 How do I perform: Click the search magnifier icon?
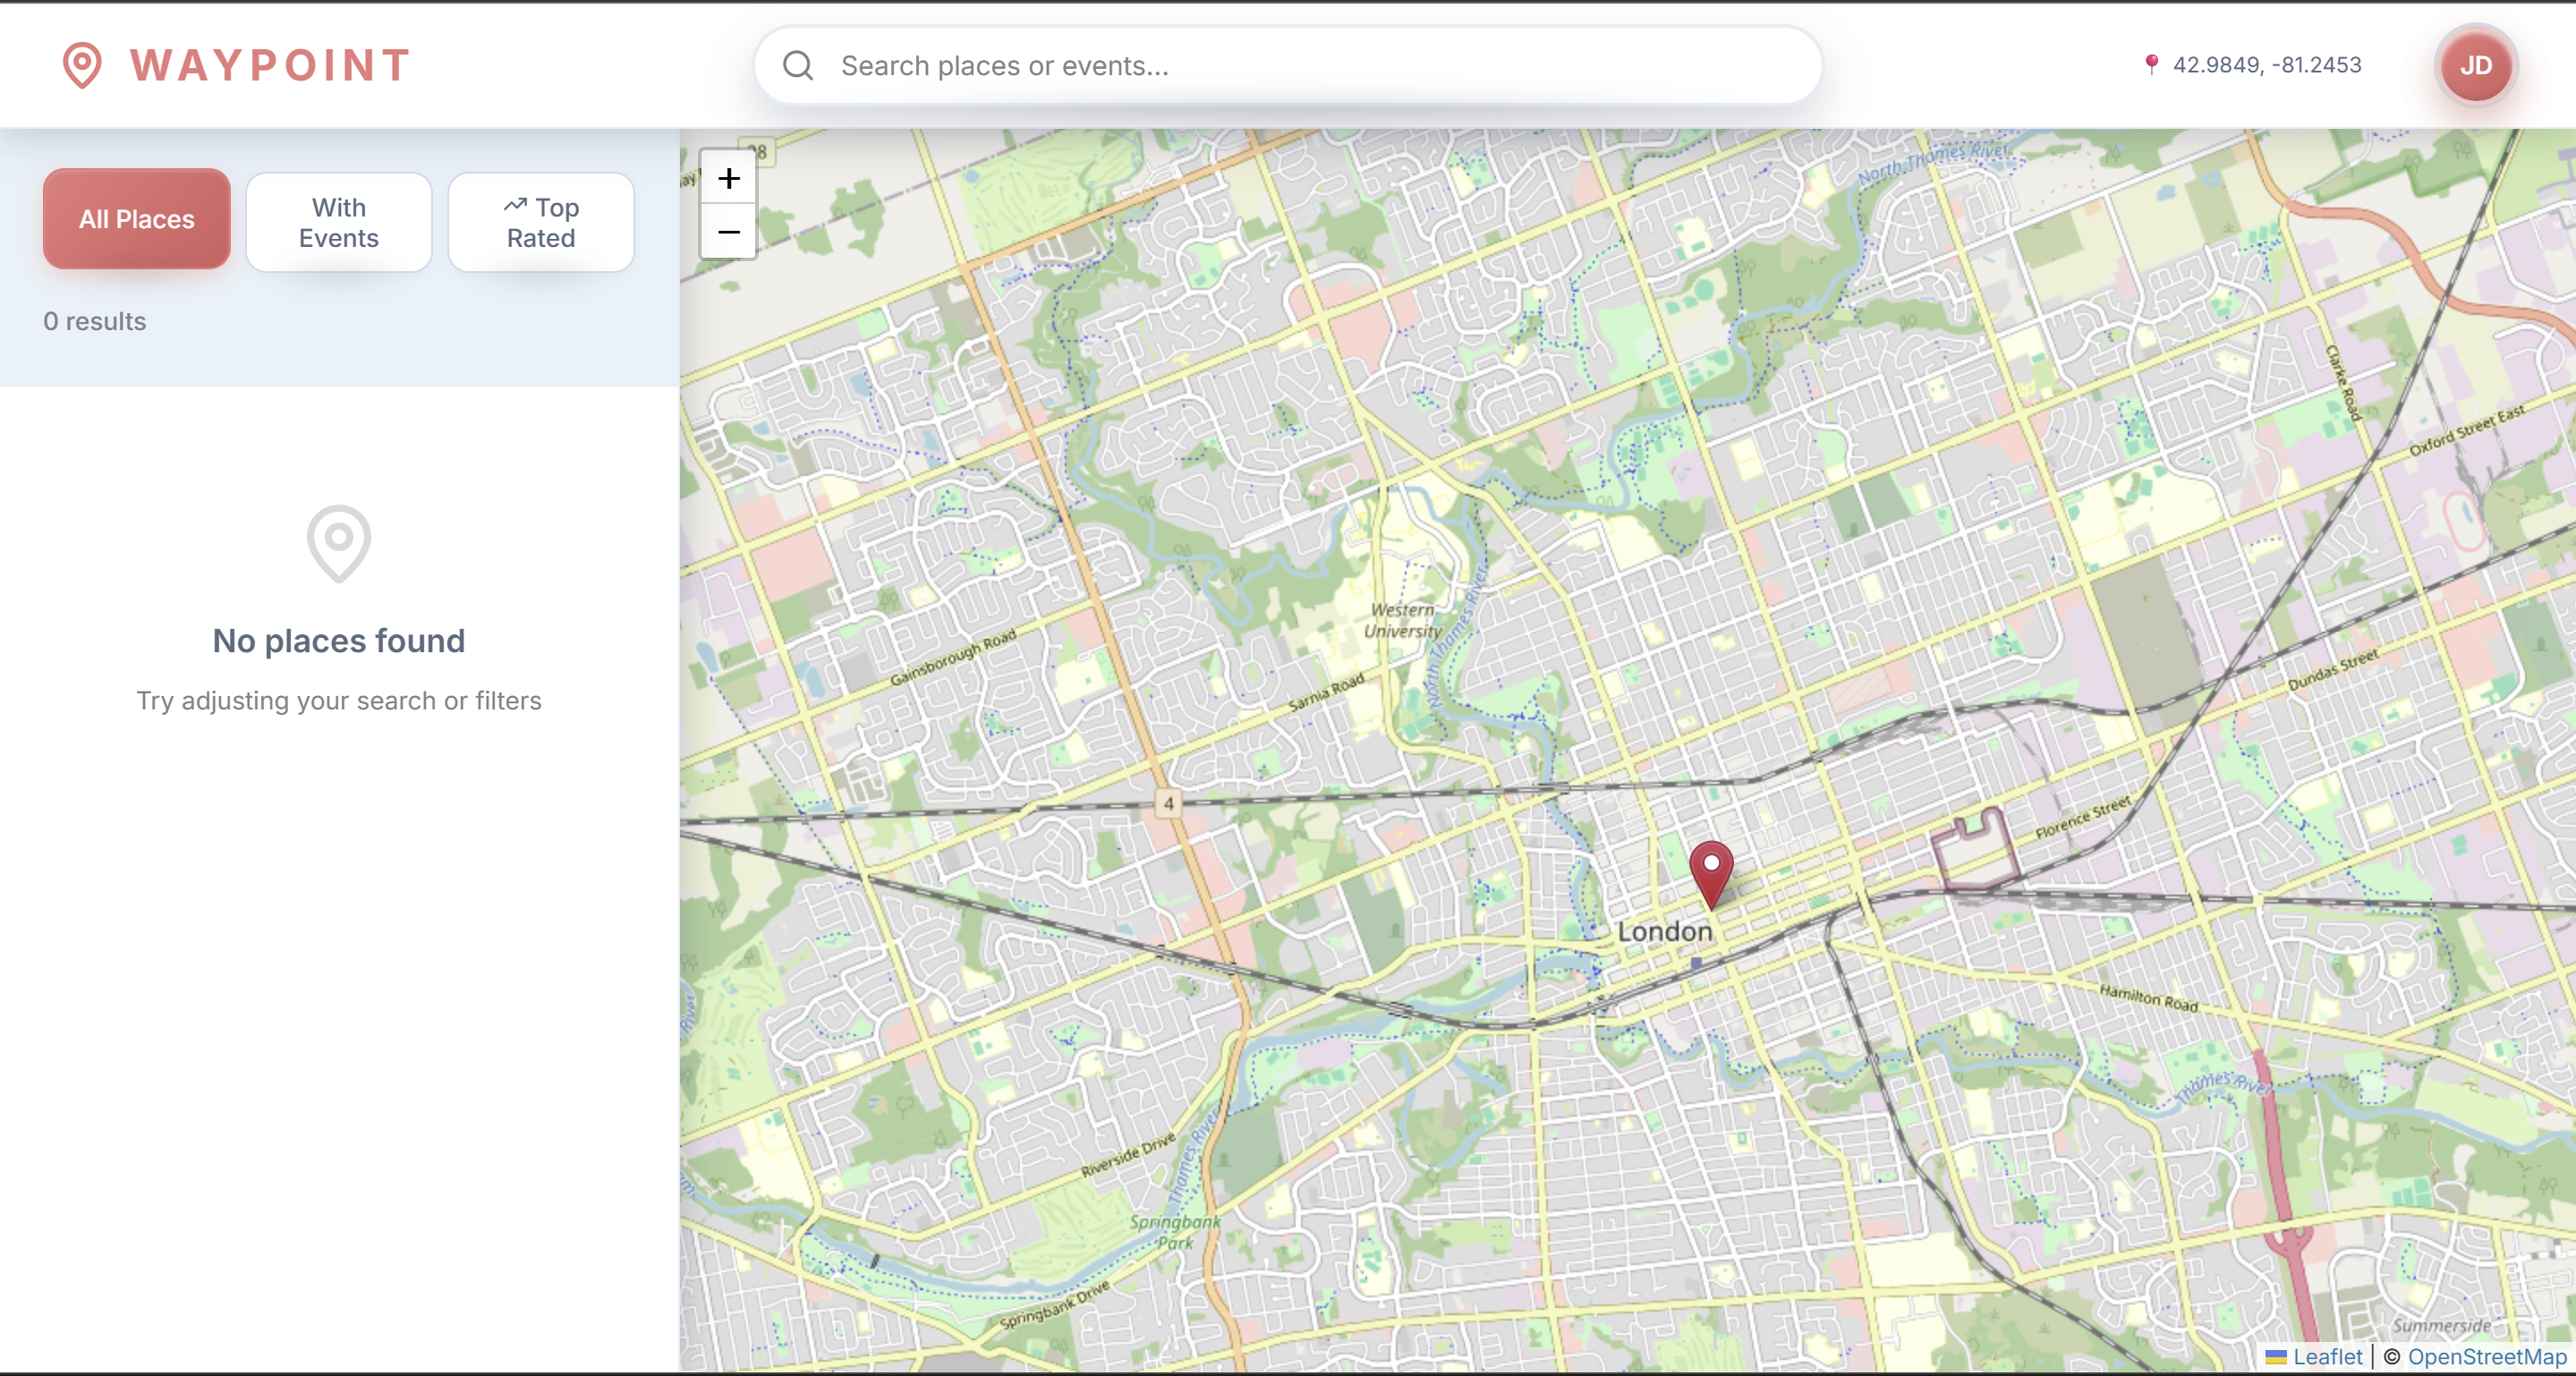tap(798, 65)
